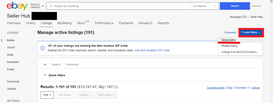The width and height of the screenshot is (273, 103).
Task: Click the eBay logo
Action: point(17,6)
